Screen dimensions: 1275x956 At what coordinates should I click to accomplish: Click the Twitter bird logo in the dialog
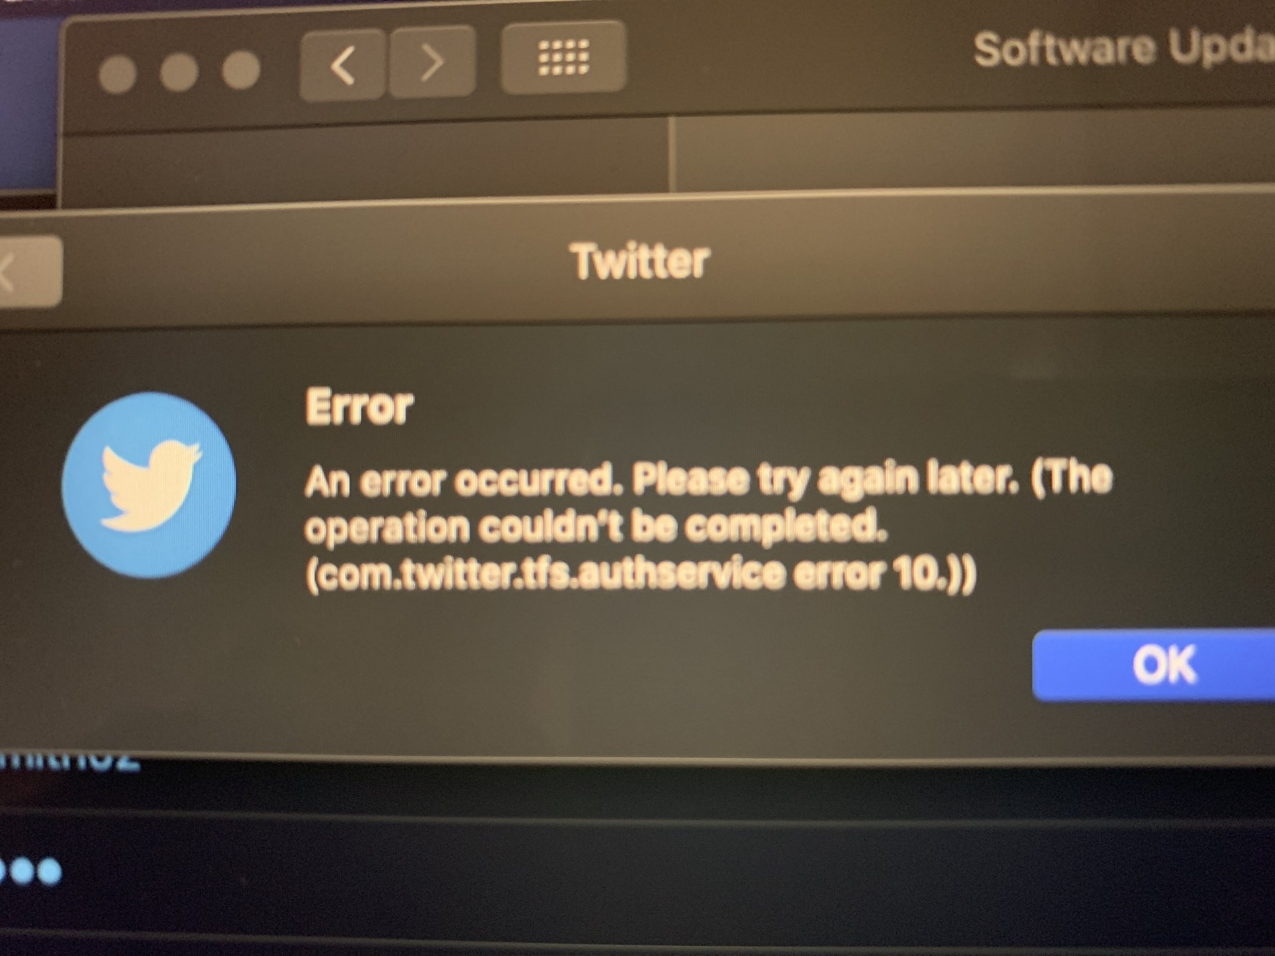pyautogui.click(x=149, y=485)
